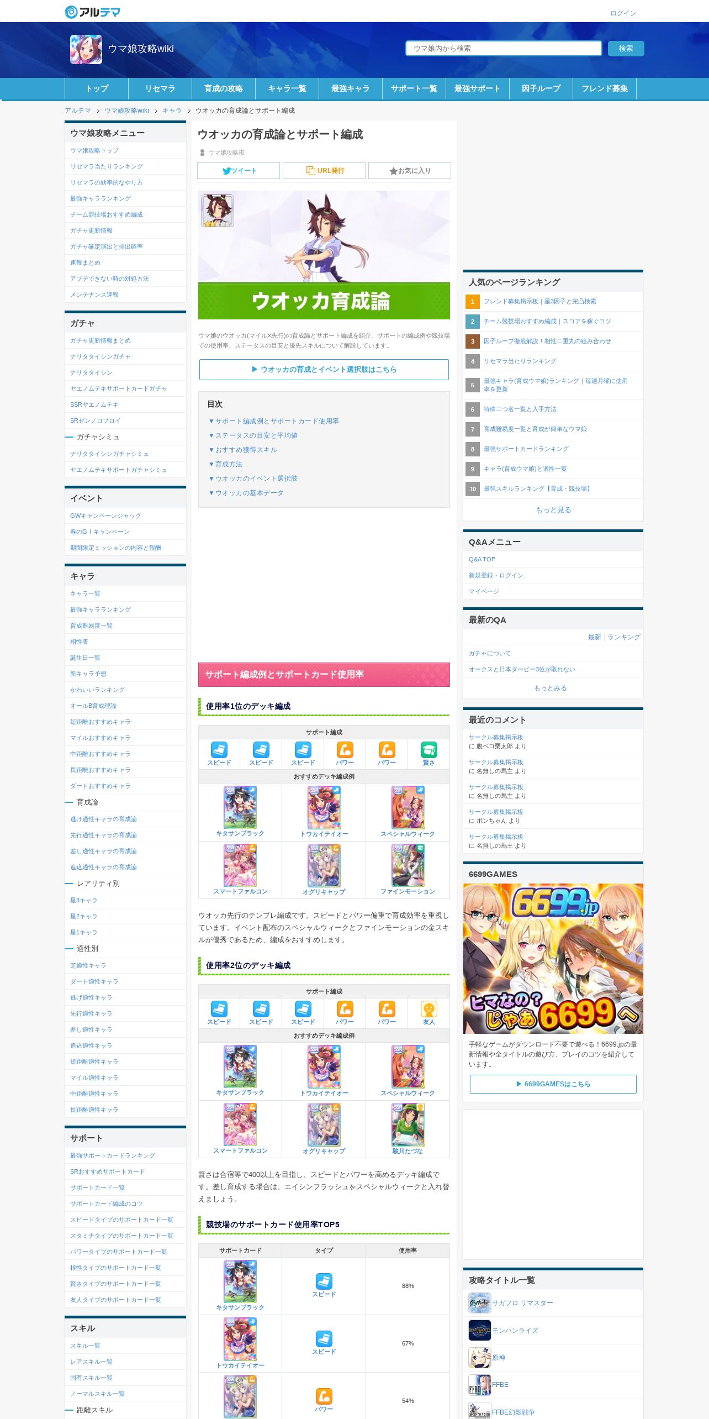Open モンハンライズ game icon
Viewport: 709px width, 1419px height.
pos(479,1330)
